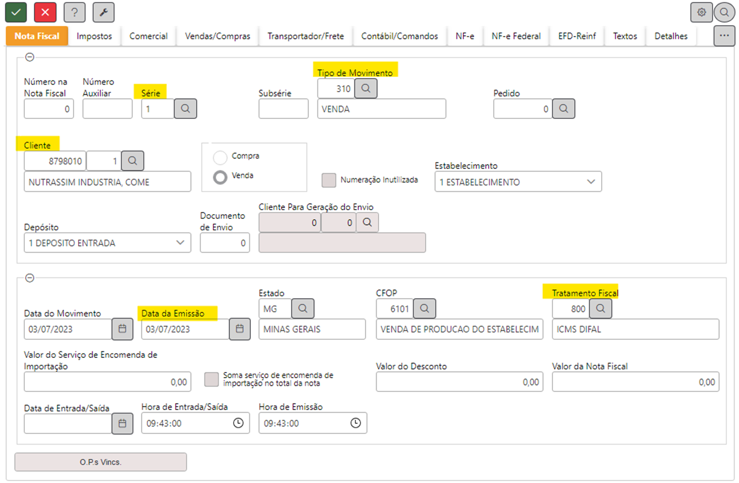Search for Tipo de Movimento using magnifier
Screen dimensions: 739x483
point(365,89)
